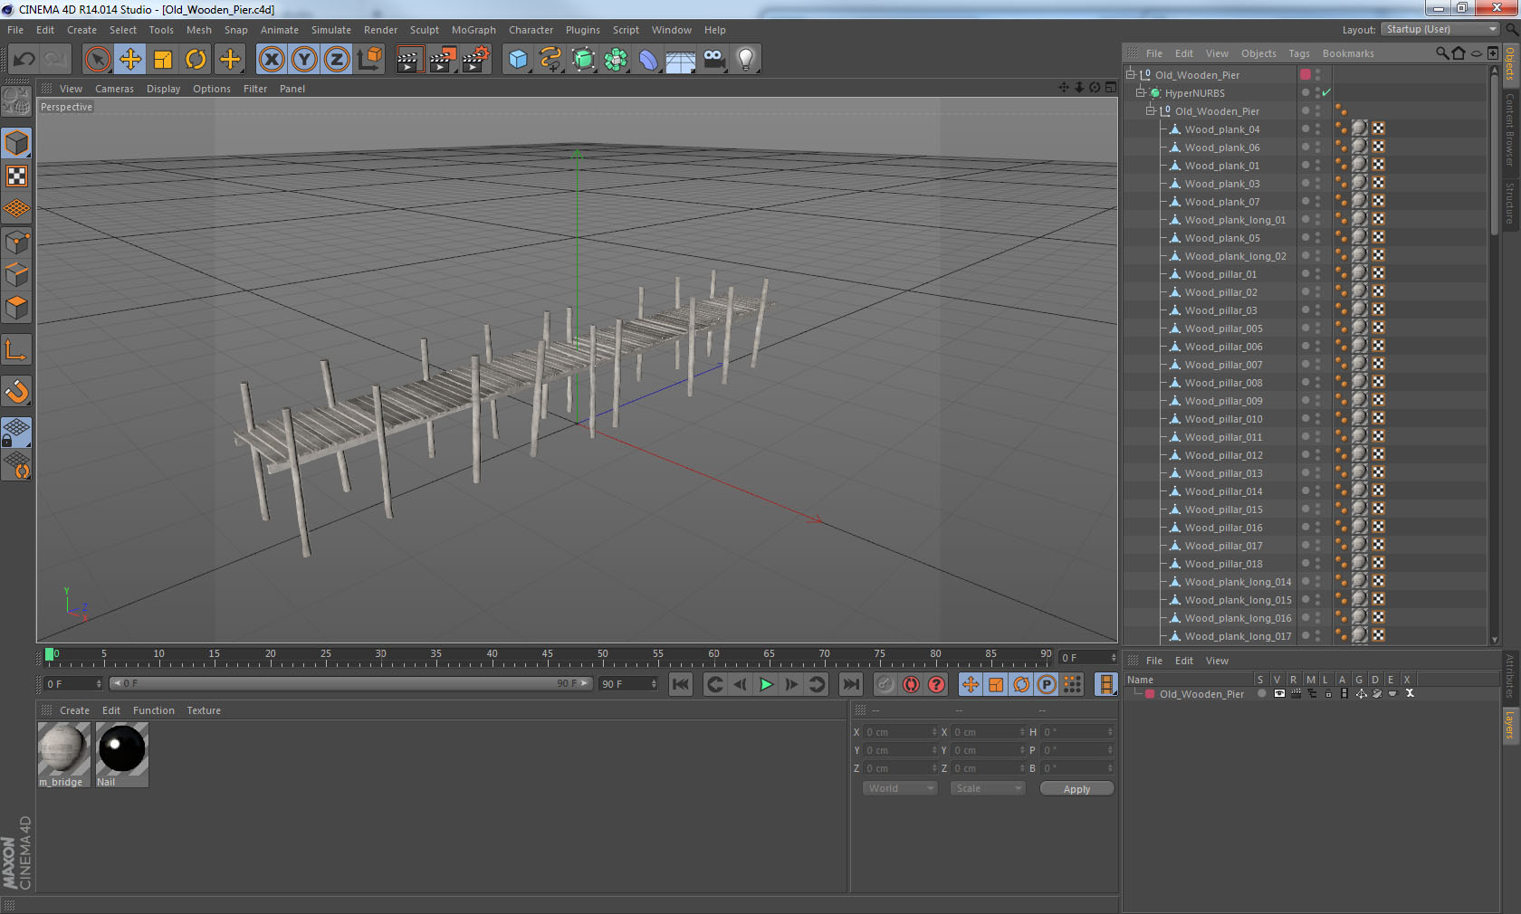The height and width of the screenshot is (914, 1521).
Task: Click Render to Picture Viewer icon
Action: tap(443, 60)
